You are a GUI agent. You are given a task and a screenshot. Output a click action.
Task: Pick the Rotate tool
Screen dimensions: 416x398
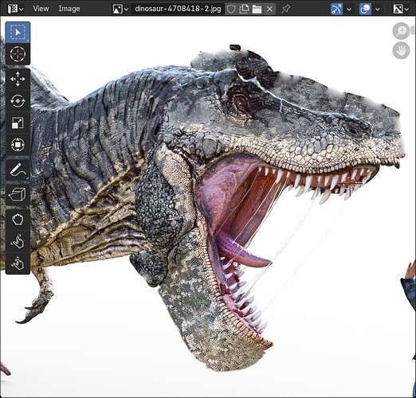[18, 101]
